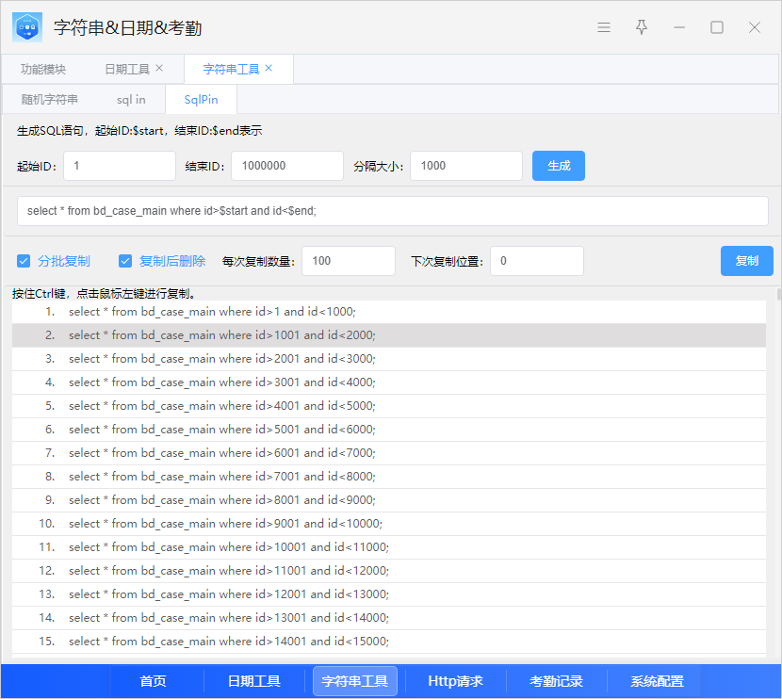Close the 字符串工具 tab
This screenshot has width=782, height=699.
tap(269, 69)
